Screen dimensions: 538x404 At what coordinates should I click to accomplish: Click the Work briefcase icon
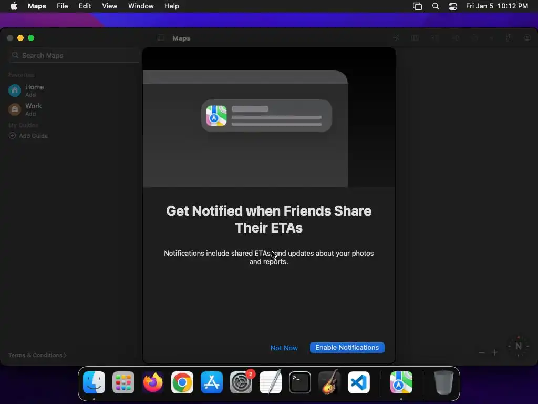(x=14, y=109)
